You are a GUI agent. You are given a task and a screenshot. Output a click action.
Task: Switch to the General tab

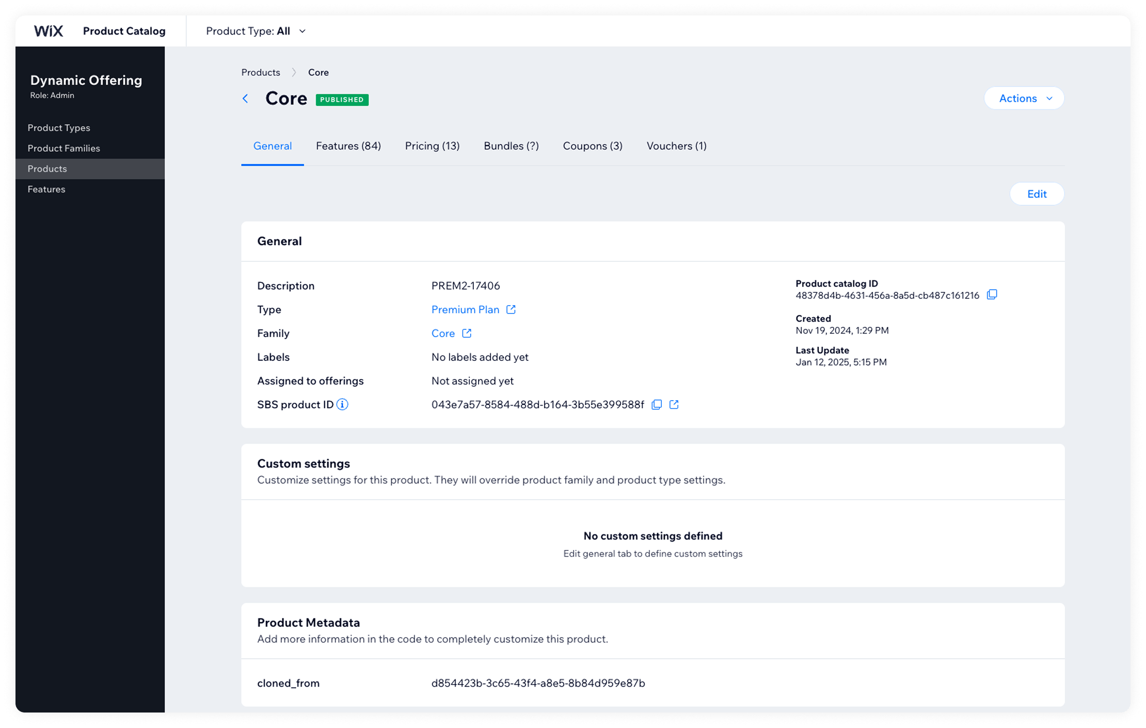pyautogui.click(x=273, y=146)
